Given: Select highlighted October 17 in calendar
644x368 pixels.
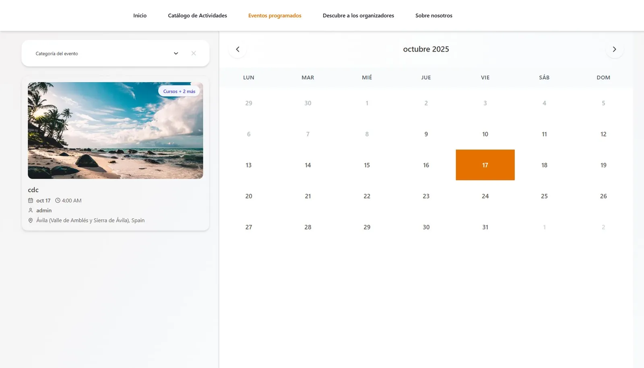Looking at the screenshot, I should point(485,165).
